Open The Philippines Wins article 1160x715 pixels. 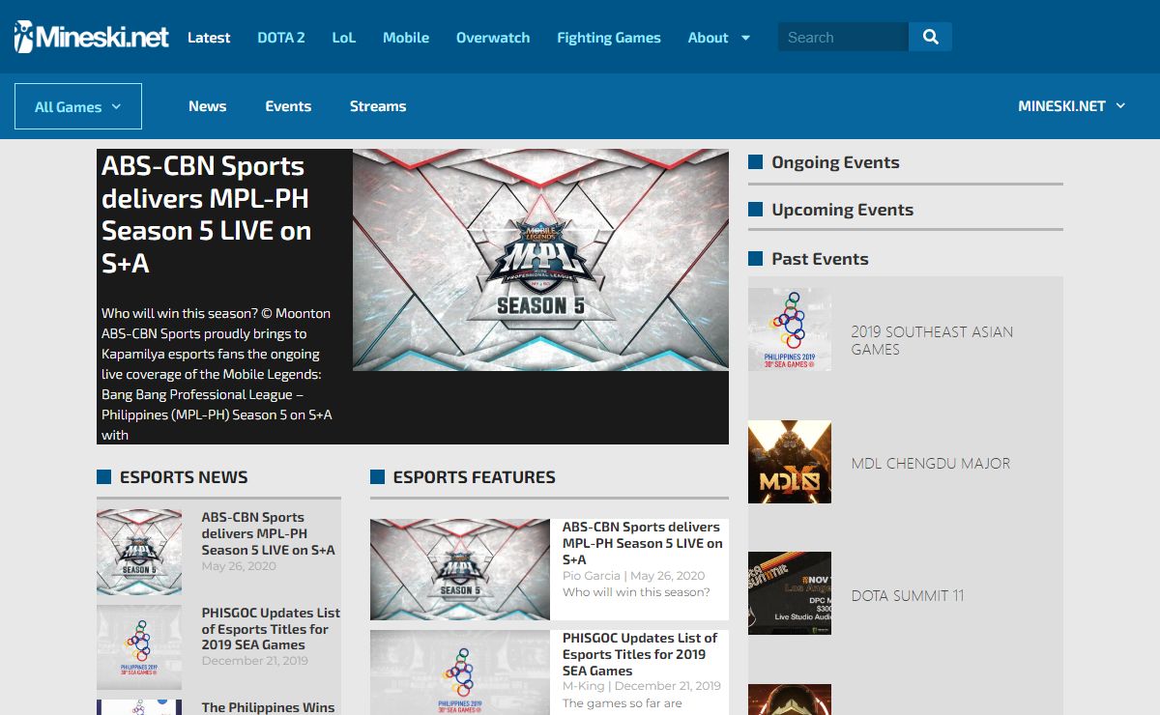268,707
